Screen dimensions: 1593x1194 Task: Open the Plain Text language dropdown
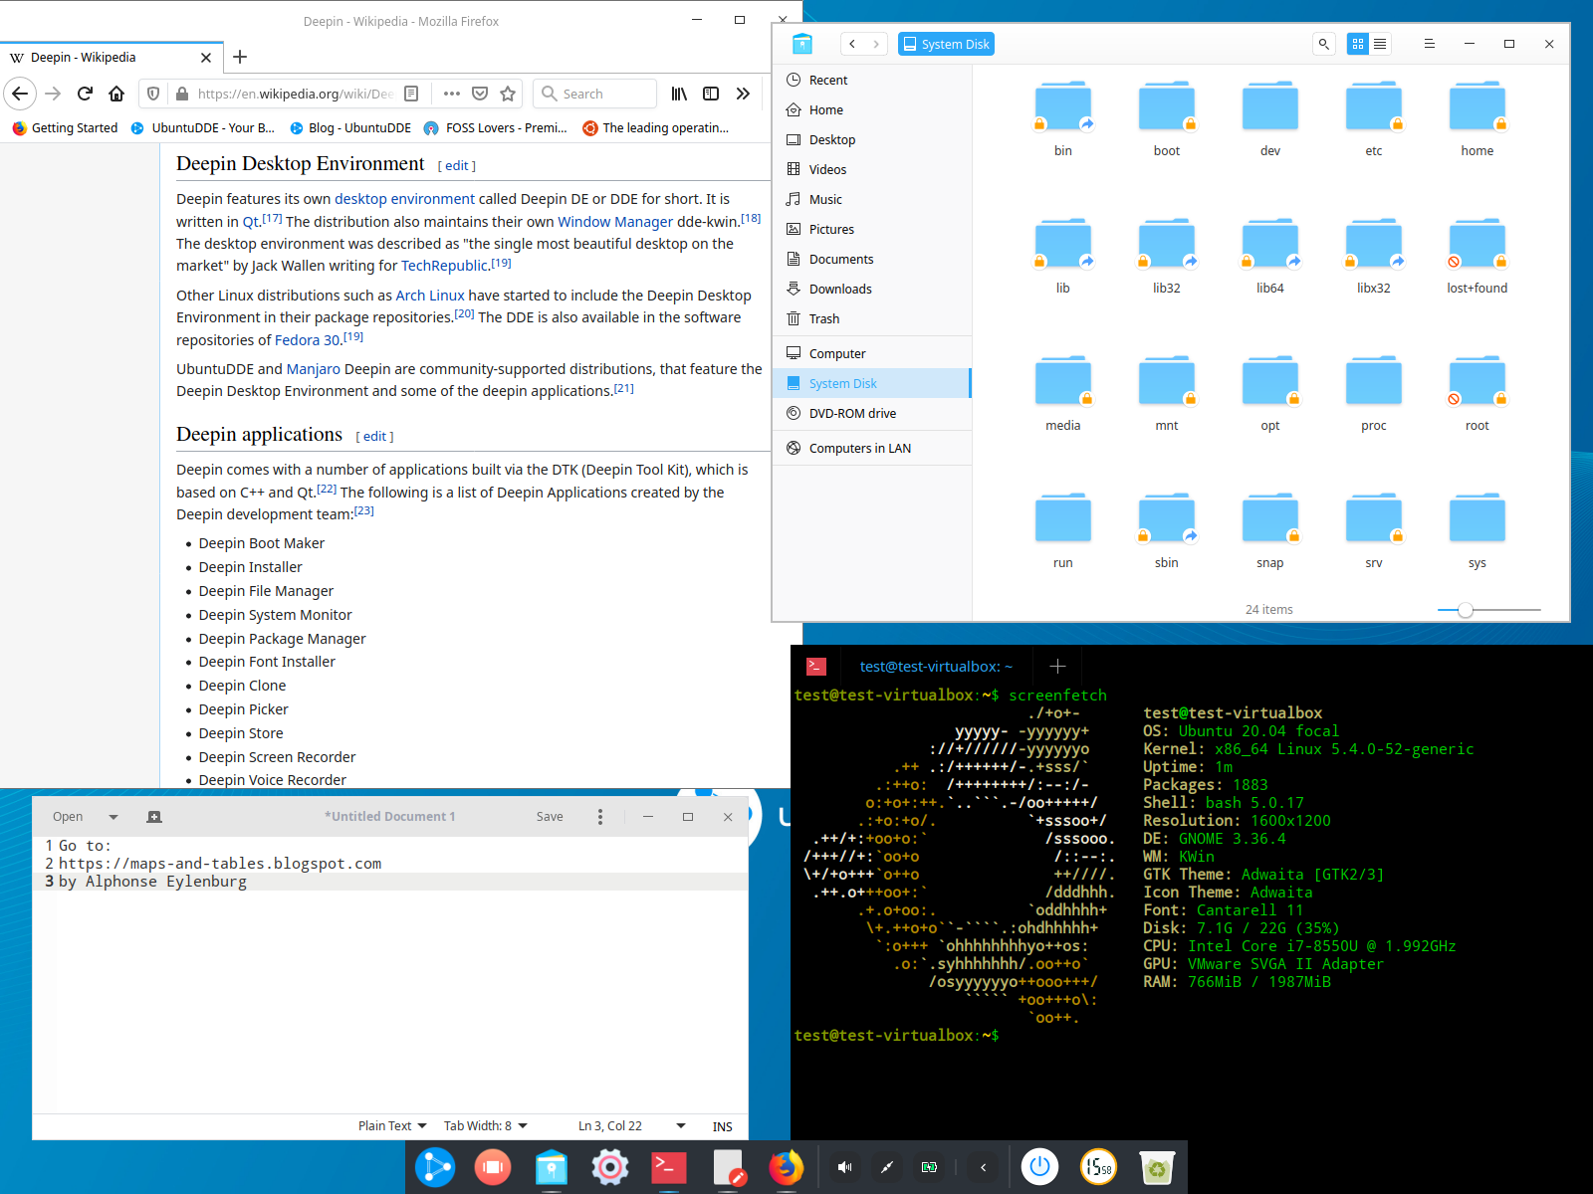coord(392,1126)
